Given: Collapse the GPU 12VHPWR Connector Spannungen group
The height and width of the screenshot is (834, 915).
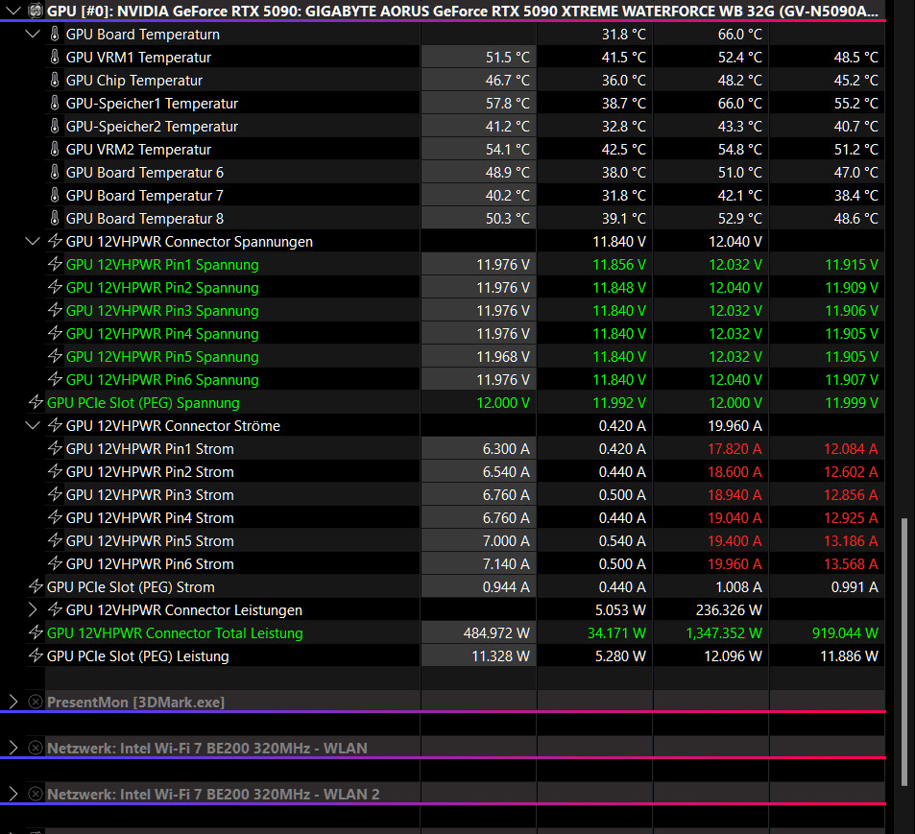Looking at the screenshot, I should (x=33, y=242).
